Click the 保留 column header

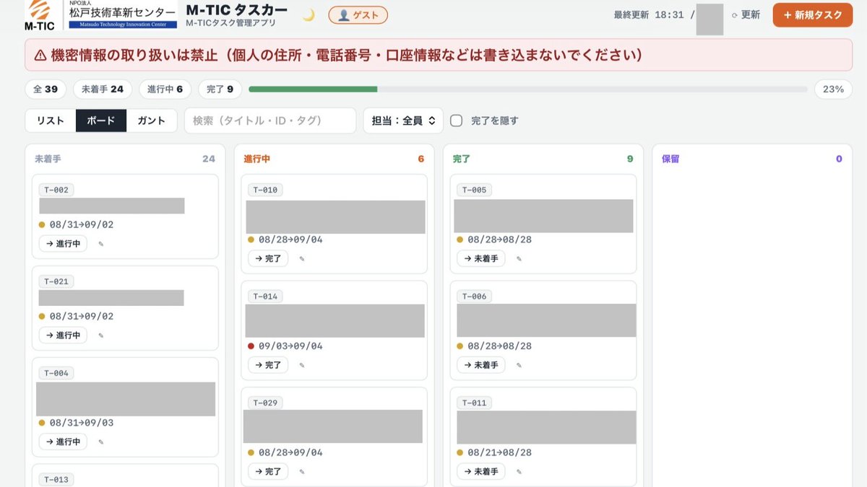coord(670,159)
